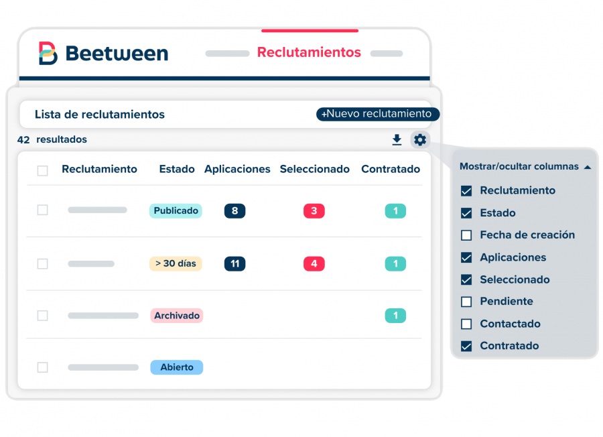Enable the Contactado column checkbox
603x437 pixels.
pos(466,324)
